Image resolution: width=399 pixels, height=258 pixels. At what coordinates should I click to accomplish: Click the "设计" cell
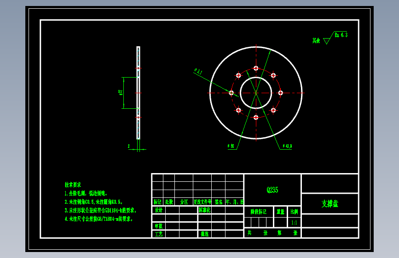[x=158, y=210]
